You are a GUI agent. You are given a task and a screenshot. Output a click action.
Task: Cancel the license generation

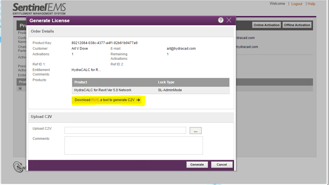(x=222, y=165)
